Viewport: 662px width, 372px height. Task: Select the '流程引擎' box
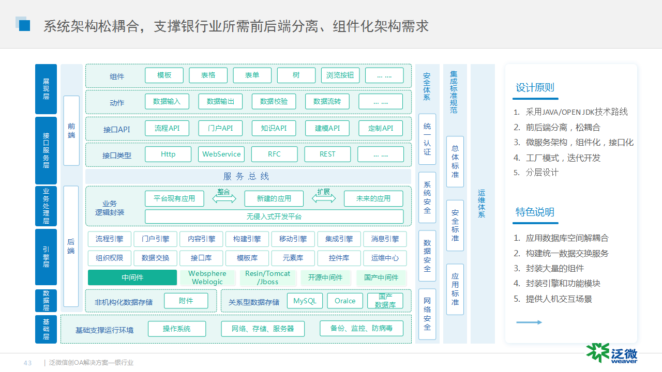[110, 239]
